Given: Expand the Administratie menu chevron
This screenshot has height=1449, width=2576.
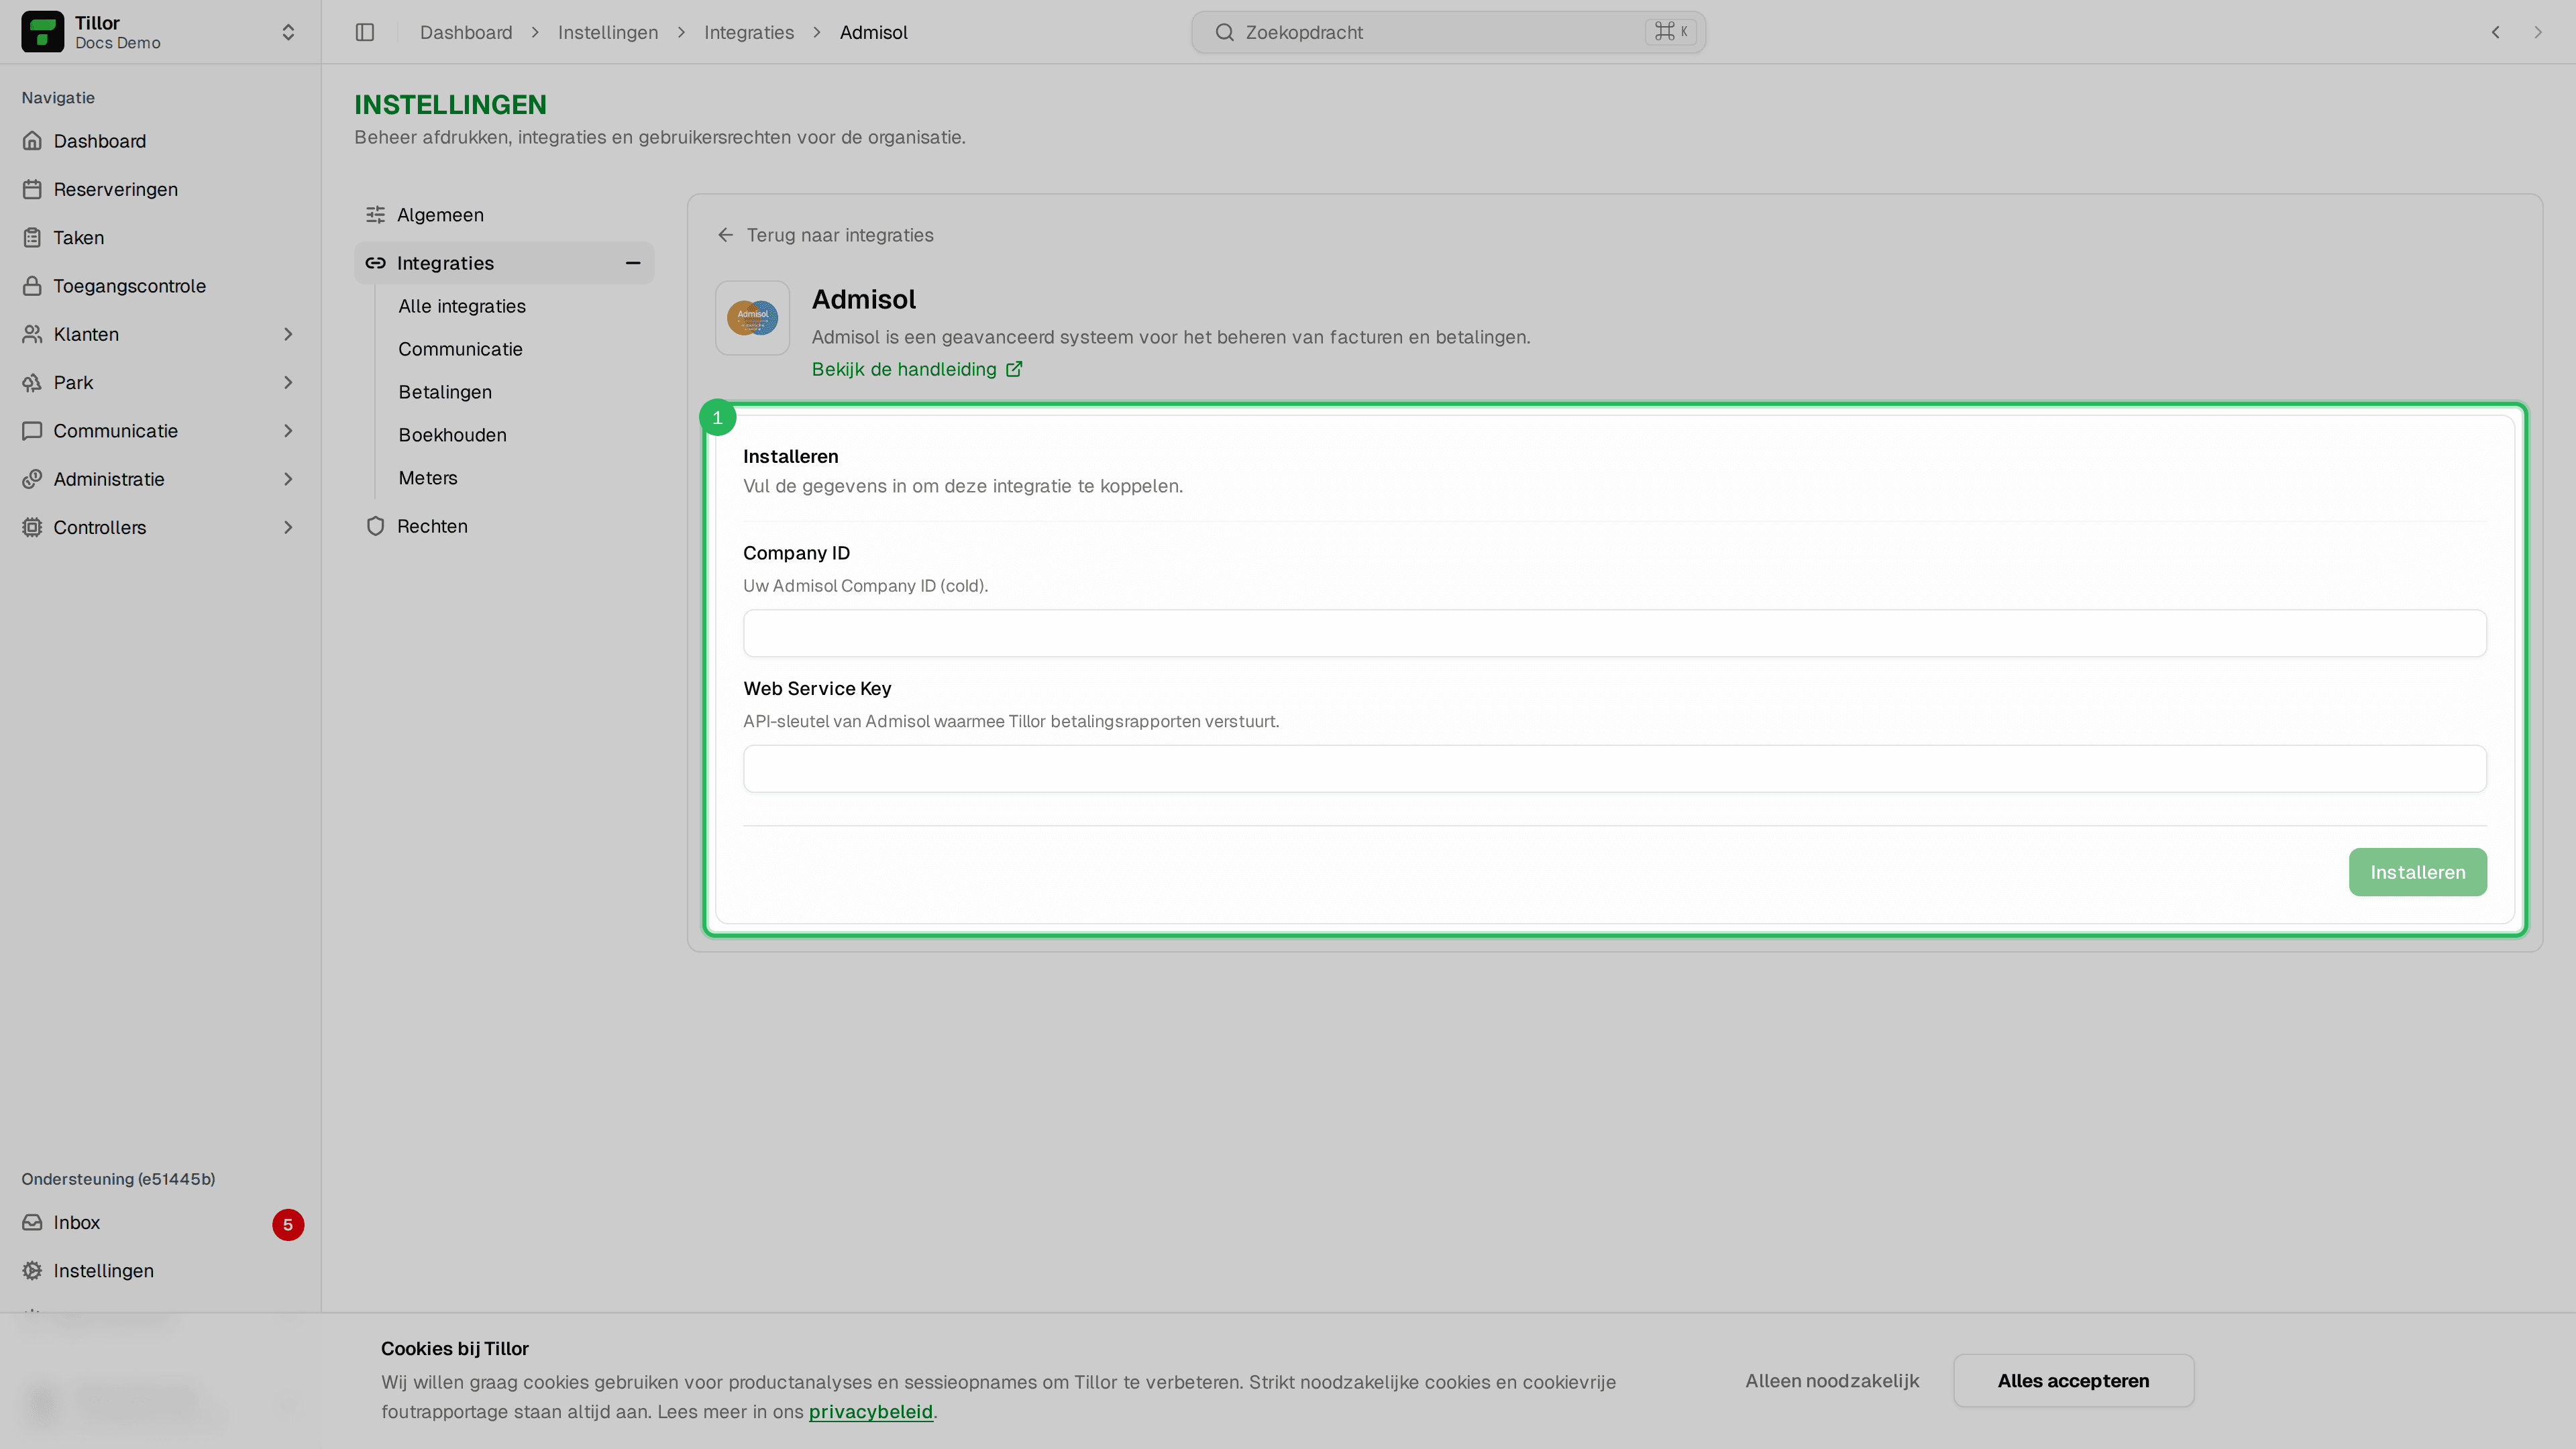Looking at the screenshot, I should click(x=288, y=479).
